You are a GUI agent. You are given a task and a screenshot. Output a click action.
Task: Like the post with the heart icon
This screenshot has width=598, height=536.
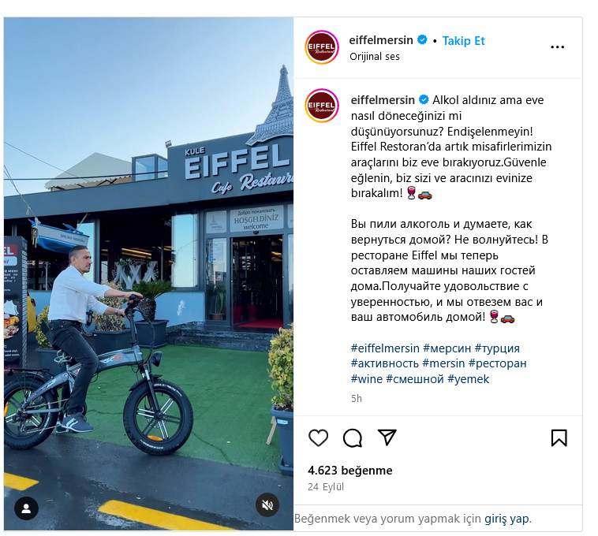click(x=318, y=437)
